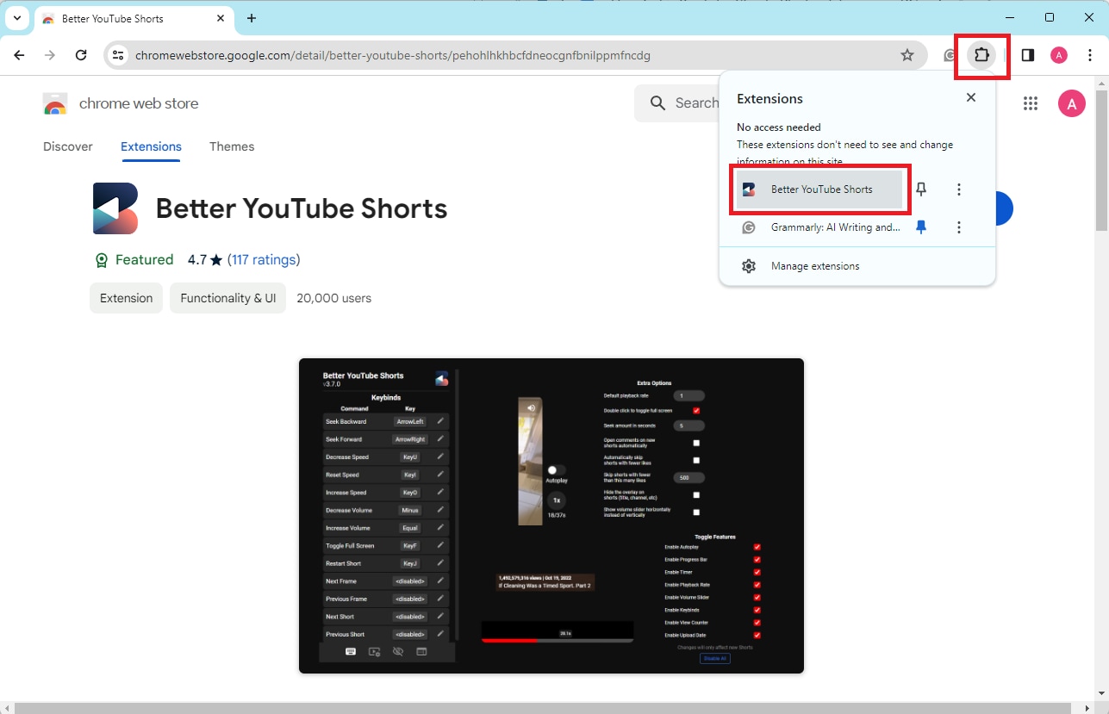This screenshot has width=1109, height=714.
Task: Open a new browser tab
Action: 252,18
